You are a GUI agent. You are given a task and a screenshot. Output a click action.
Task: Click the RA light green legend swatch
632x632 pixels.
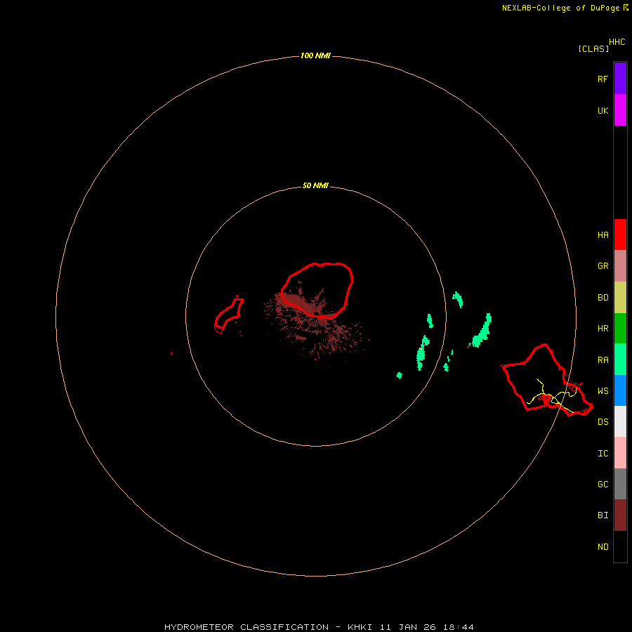pos(620,360)
